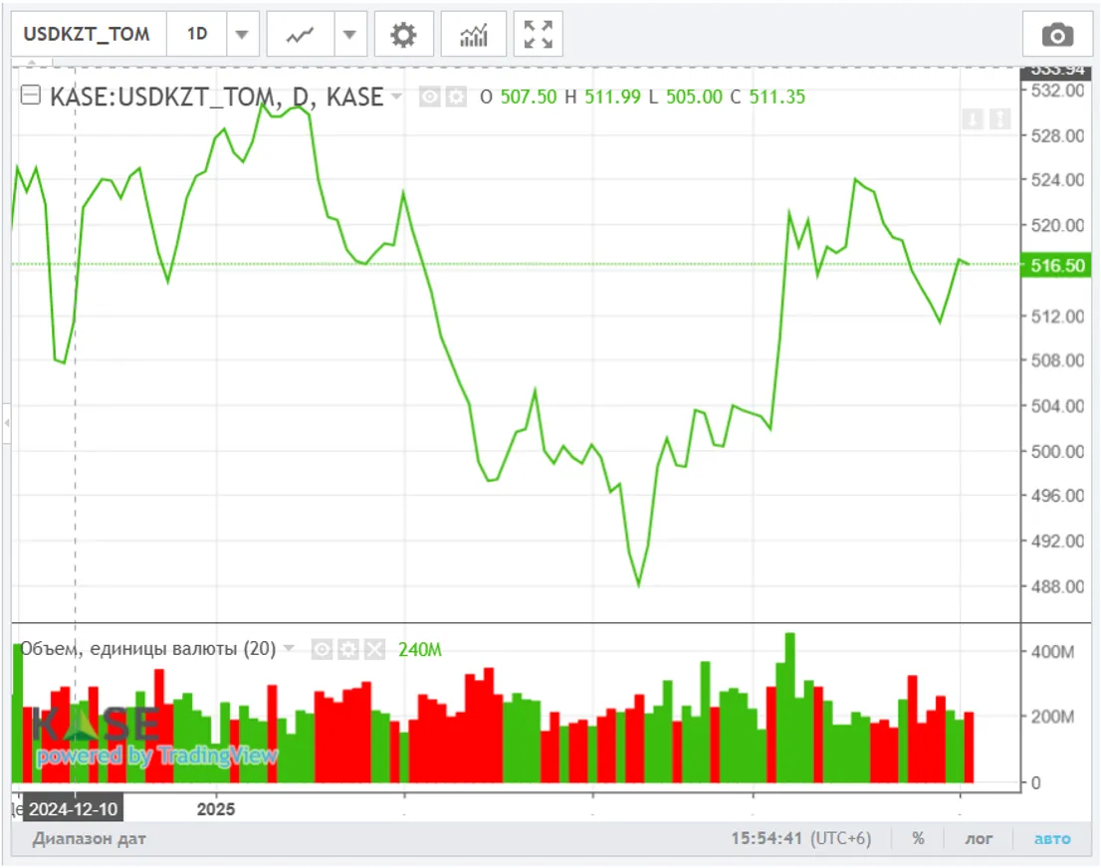Screen dimensions: 1101x868
Task: Toggle the лог logarithmic scale
Action: pyautogui.click(x=978, y=838)
